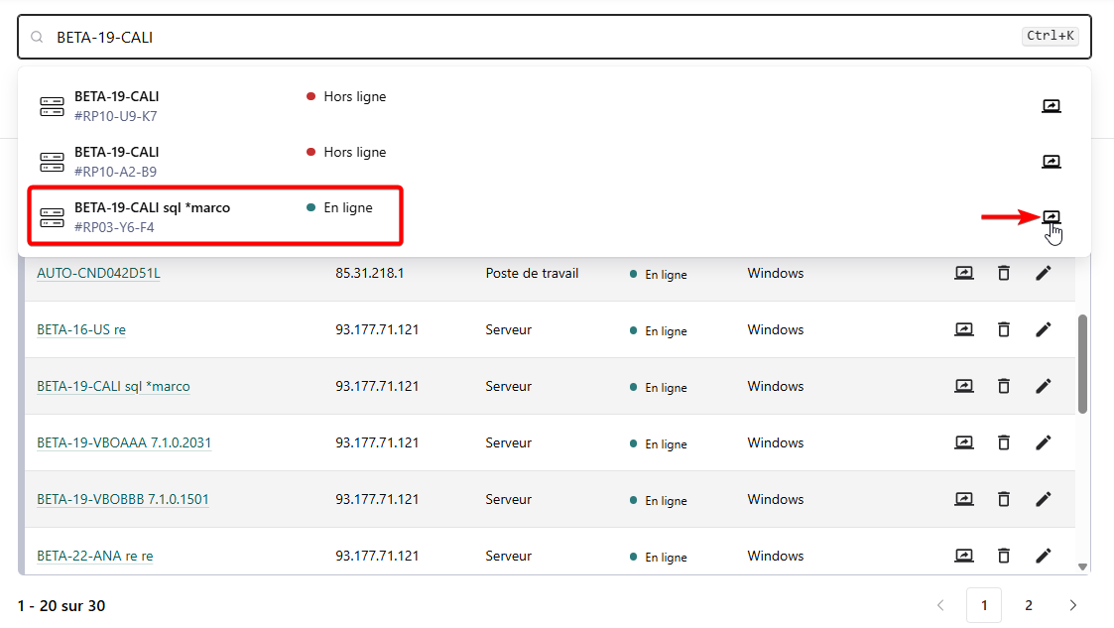Image resolution: width=1114 pixels, height=628 pixels.
Task: Click connect icon on BETA-19-VBOBBB row
Action: 963,499
